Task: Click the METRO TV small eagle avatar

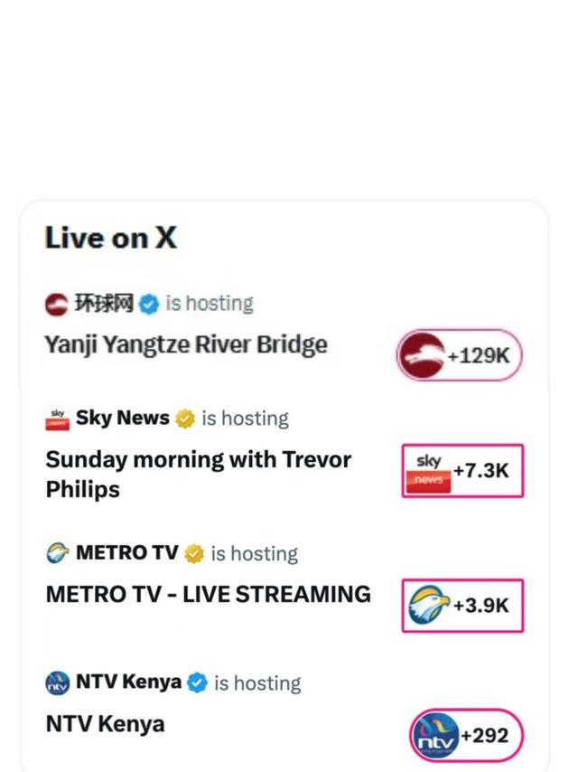Action: [57, 553]
